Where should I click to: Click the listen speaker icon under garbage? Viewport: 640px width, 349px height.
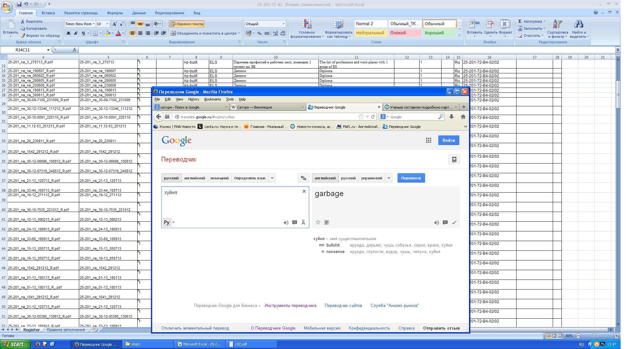[436, 222]
